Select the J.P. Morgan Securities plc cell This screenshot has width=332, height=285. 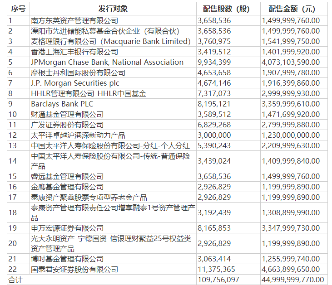(73, 83)
